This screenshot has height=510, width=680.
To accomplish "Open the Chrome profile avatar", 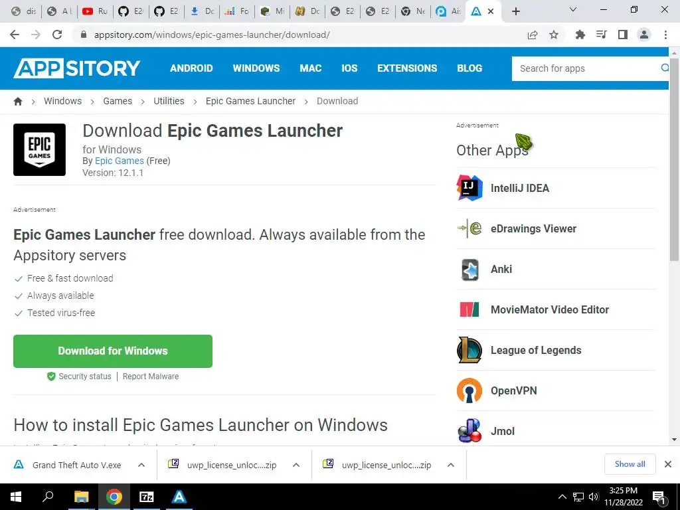I will 644,35.
